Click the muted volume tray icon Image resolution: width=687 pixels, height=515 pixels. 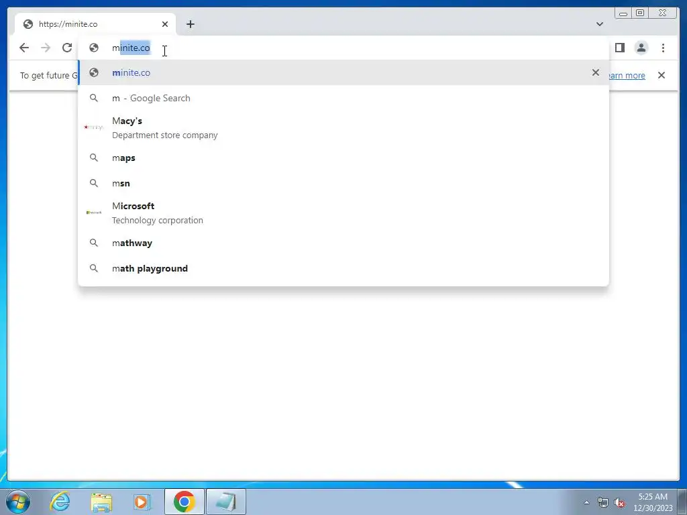tap(619, 502)
